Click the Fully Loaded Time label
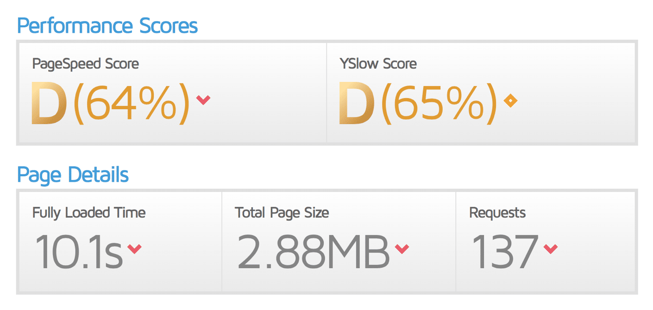Image resolution: width=653 pixels, height=310 pixels. pyautogui.click(x=89, y=213)
